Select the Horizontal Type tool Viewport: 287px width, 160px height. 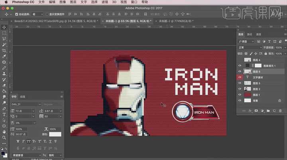(x=4, y=115)
